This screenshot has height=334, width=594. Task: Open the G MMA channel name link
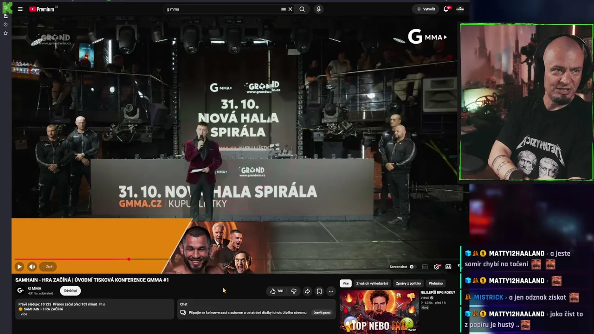tap(35, 289)
